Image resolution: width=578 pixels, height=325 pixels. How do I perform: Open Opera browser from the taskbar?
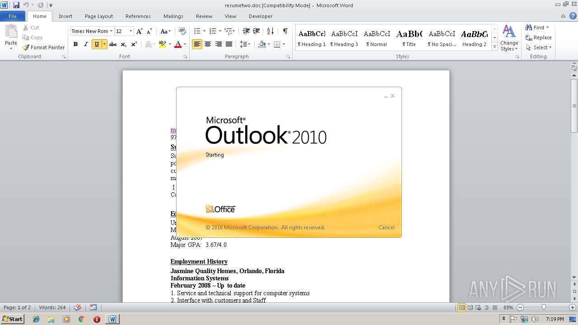(x=97, y=319)
